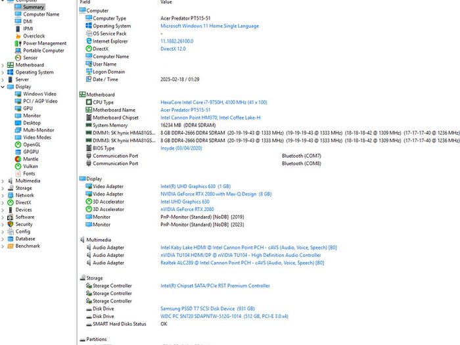Expand the Storage tree node
This screenshot has height=345, width=460.
click(x=3, y=188)
